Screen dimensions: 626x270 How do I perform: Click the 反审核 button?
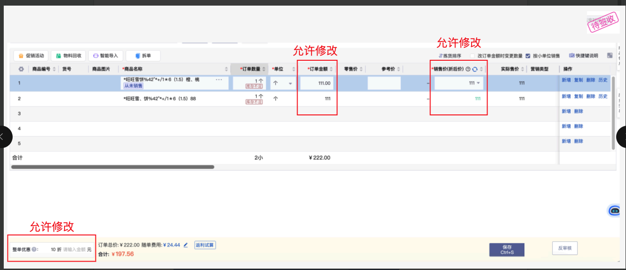(x=565, y=248)
